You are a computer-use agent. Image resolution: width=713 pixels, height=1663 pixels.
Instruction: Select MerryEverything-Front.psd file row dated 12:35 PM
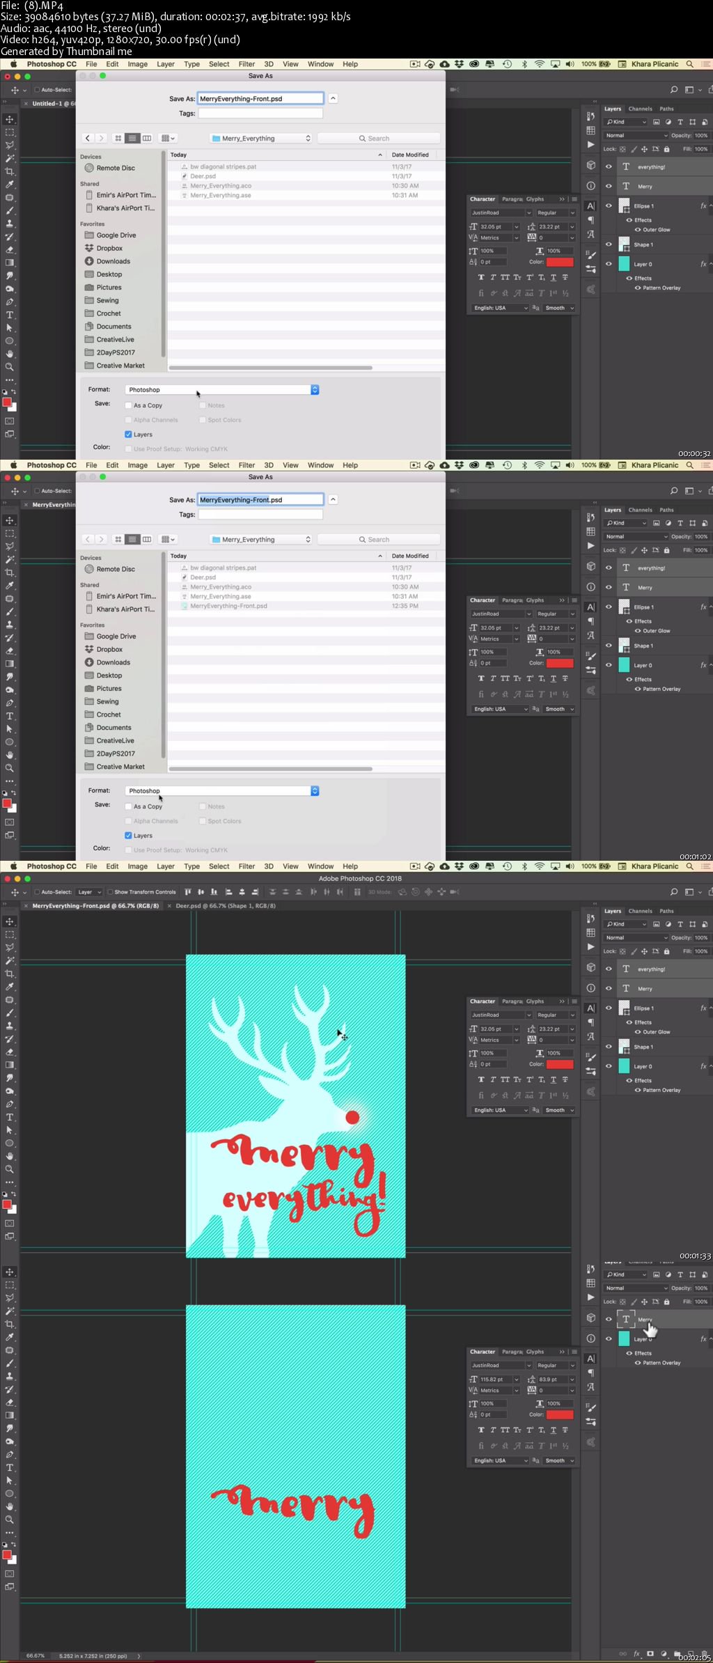coord(305,606)
